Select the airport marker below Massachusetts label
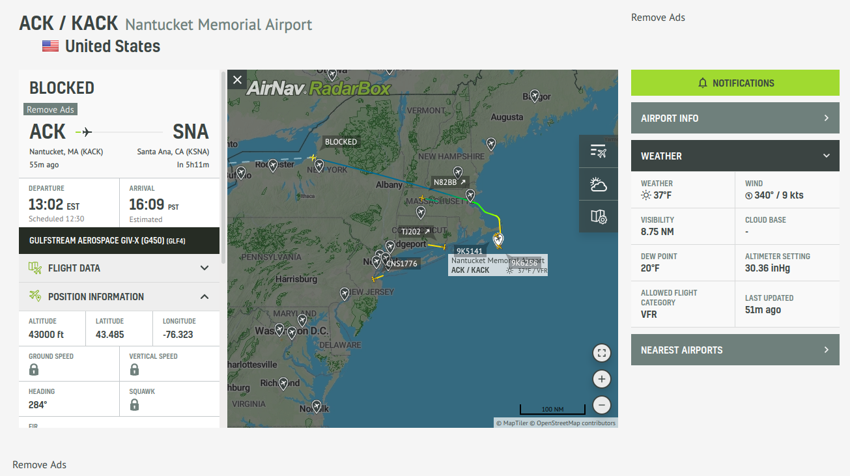The image size is (850, 476). 421,212
